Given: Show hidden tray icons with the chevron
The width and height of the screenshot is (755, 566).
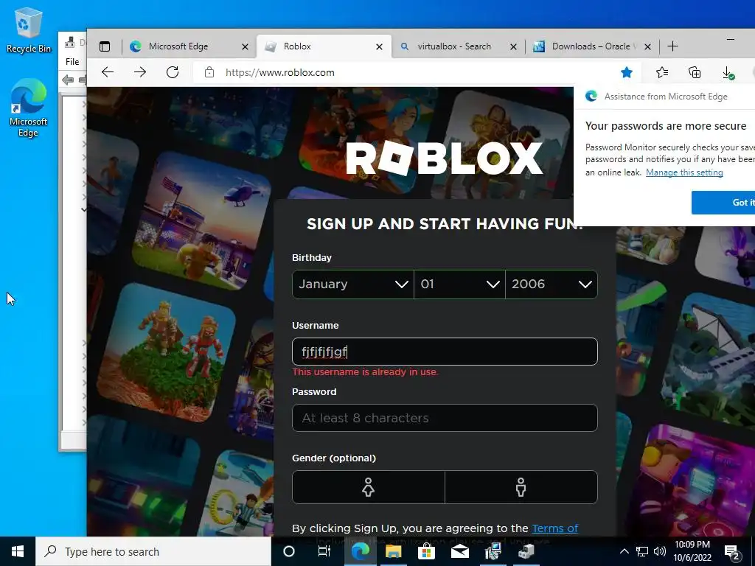Looking at the screenshot, I should tap(624, 551).
